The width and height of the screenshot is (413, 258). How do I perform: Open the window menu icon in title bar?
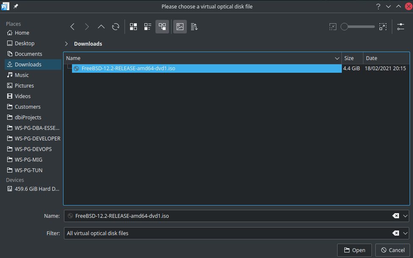pos(5,6)
